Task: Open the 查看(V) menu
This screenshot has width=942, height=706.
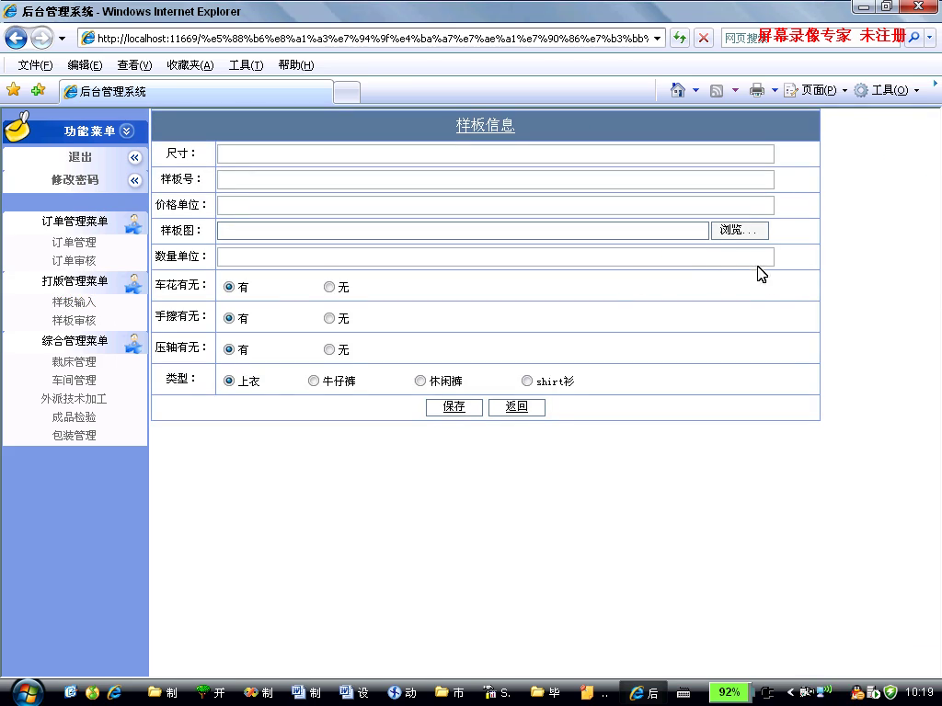Action: pyautogui.click(x=134, y=65)
